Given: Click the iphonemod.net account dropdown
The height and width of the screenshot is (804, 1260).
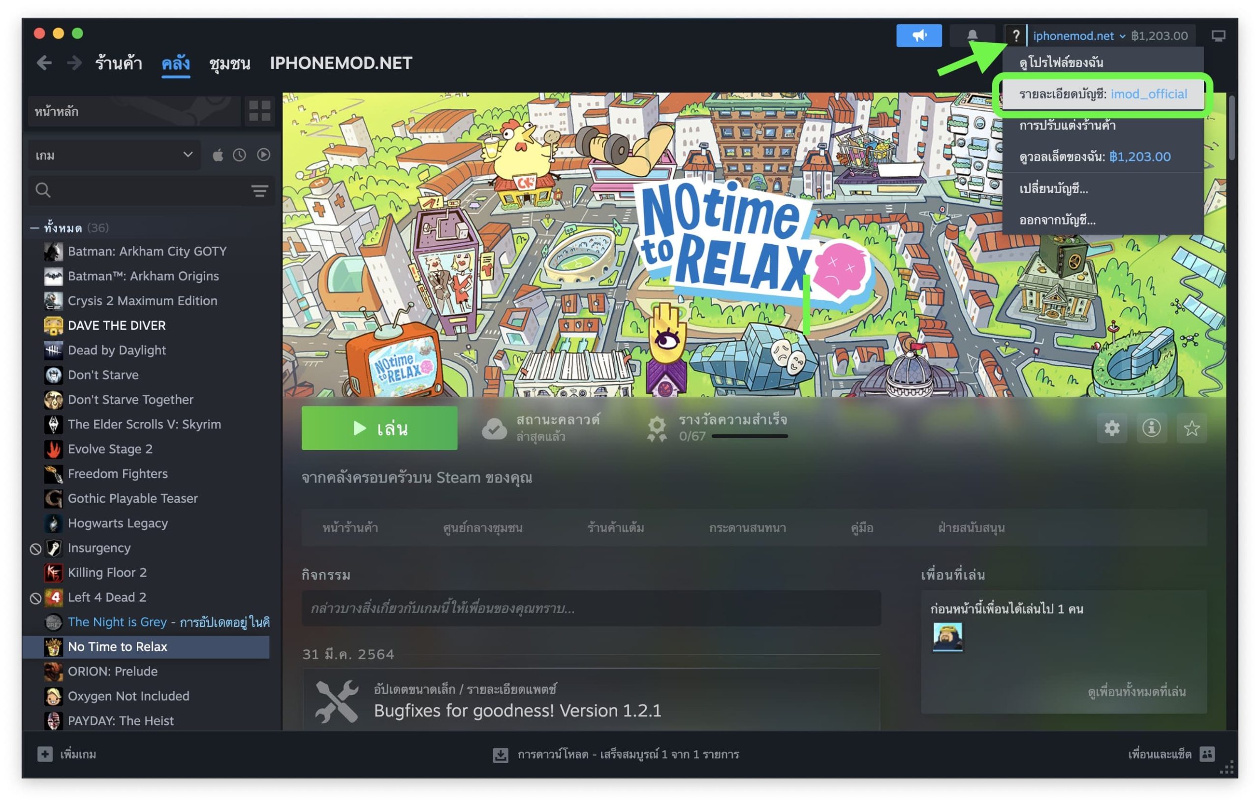Looking at the screenshot, I should [1078, 35].
